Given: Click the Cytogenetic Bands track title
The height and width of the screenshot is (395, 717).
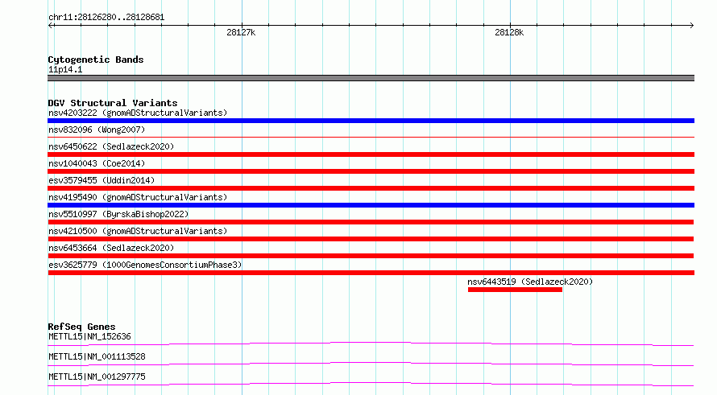Looking at the screenshot, I should (x=96, y=60).
